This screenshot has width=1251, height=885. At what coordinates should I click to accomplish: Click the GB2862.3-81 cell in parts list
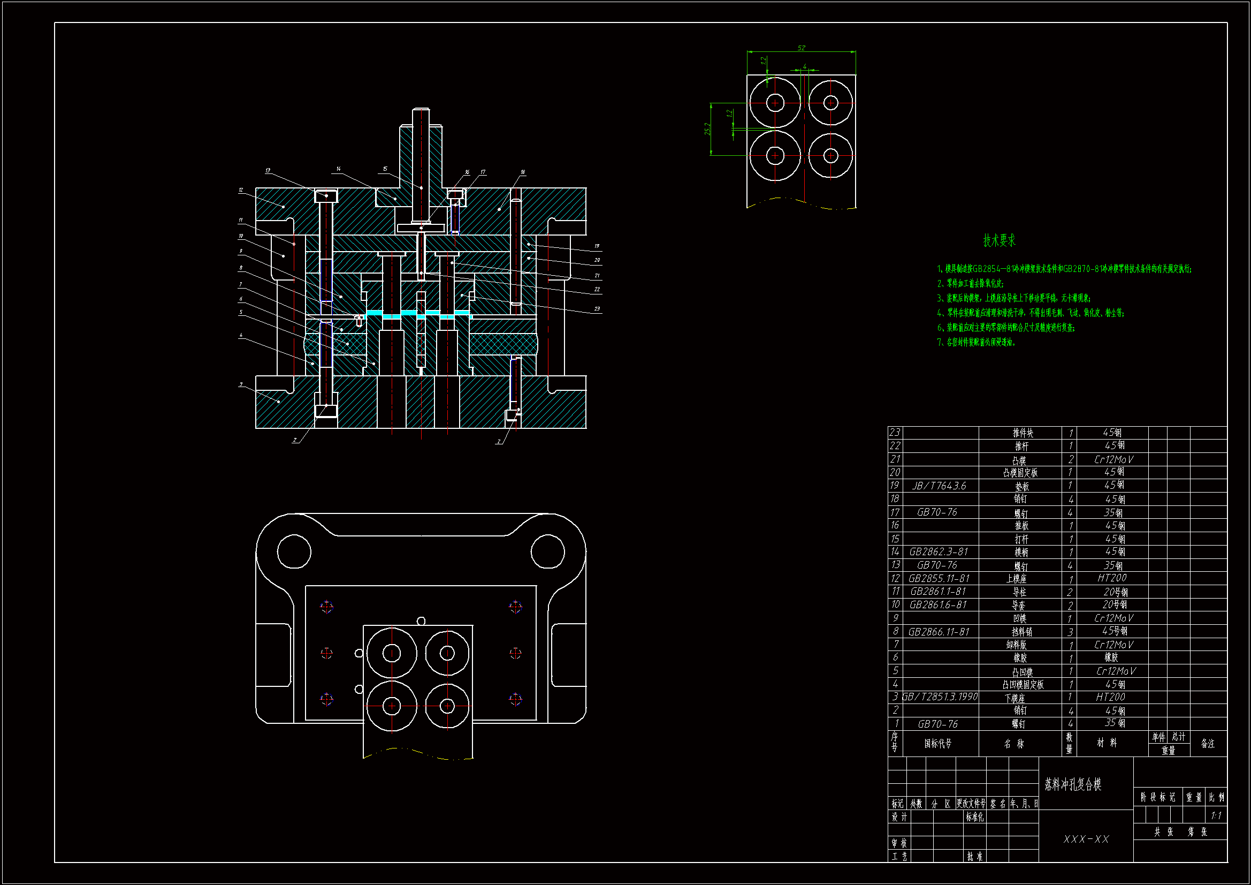click(x=939, y=551)
